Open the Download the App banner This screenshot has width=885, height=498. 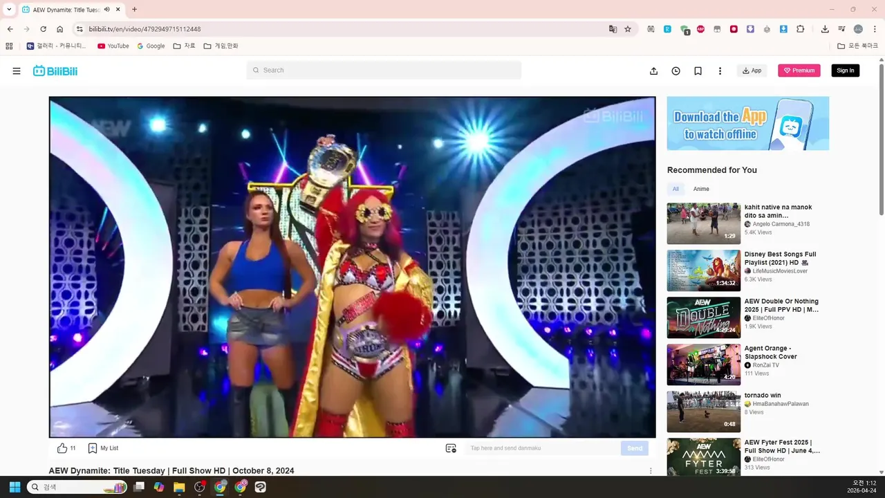pos(747,123)
